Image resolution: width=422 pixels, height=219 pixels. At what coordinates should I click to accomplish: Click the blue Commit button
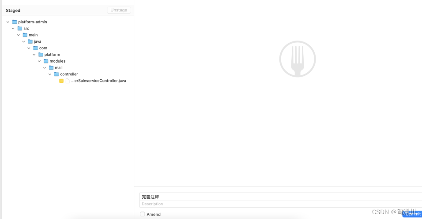click(x=412, y=214)
